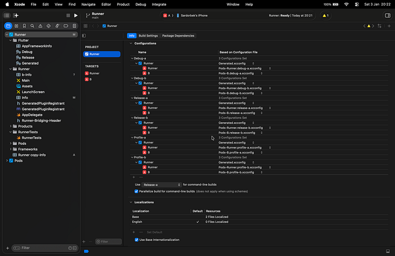Jump to next issue arrow
This screenshot has width=395, height=256.
(373, 26)
